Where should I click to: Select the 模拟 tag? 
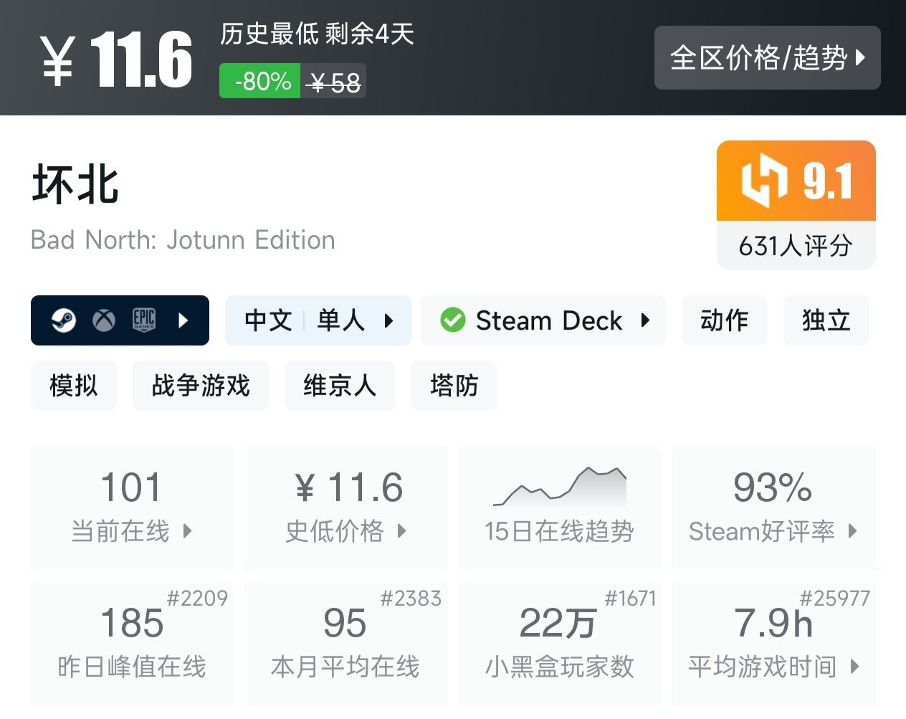point(73,386)
